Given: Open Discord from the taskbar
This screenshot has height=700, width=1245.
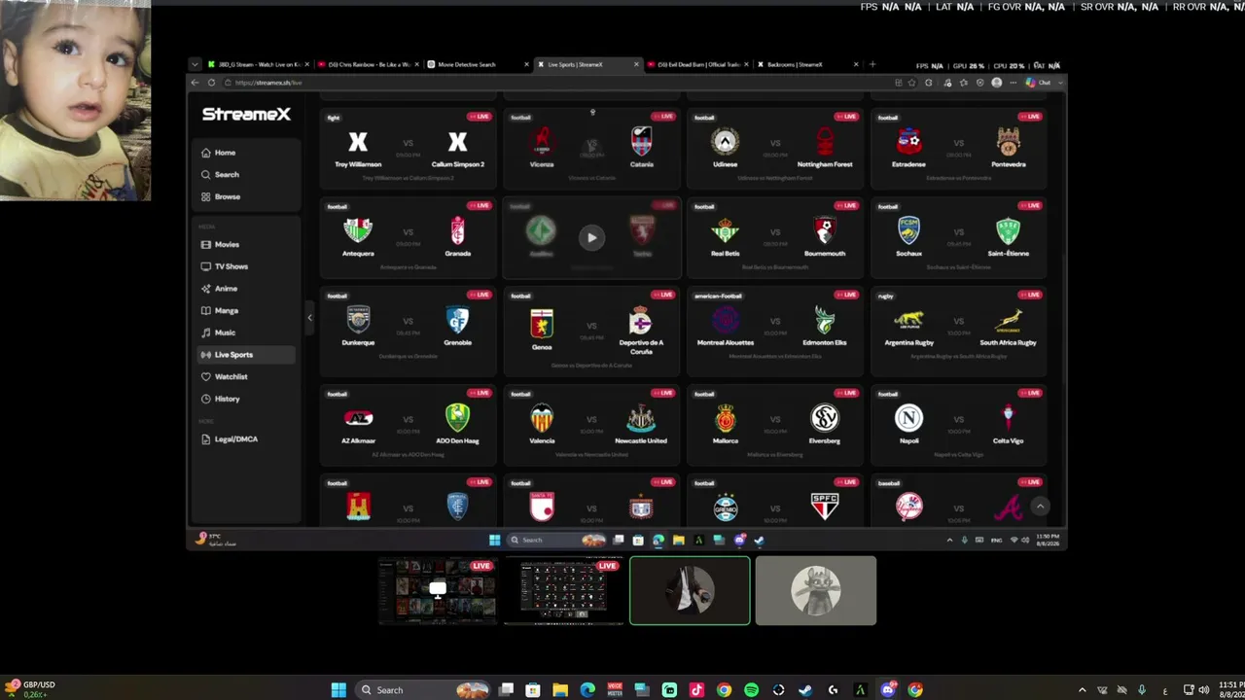Looking at the screenshot, I should tap(888, 690).
